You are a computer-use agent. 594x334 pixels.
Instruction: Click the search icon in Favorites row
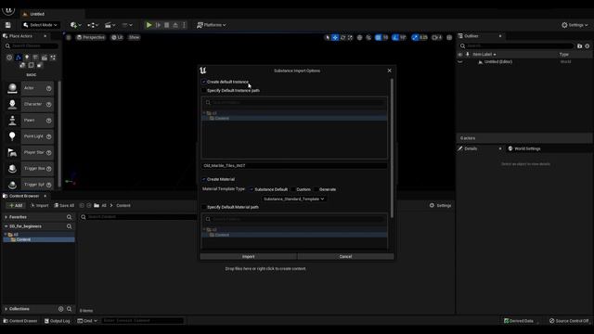(69, 217)
